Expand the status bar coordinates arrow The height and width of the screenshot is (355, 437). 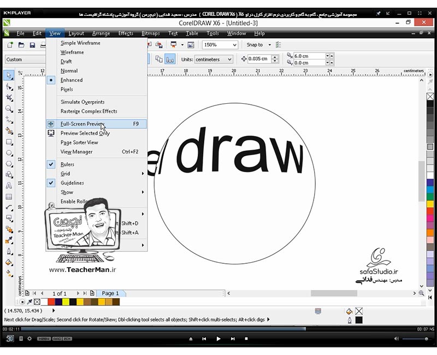click(54, 310)
